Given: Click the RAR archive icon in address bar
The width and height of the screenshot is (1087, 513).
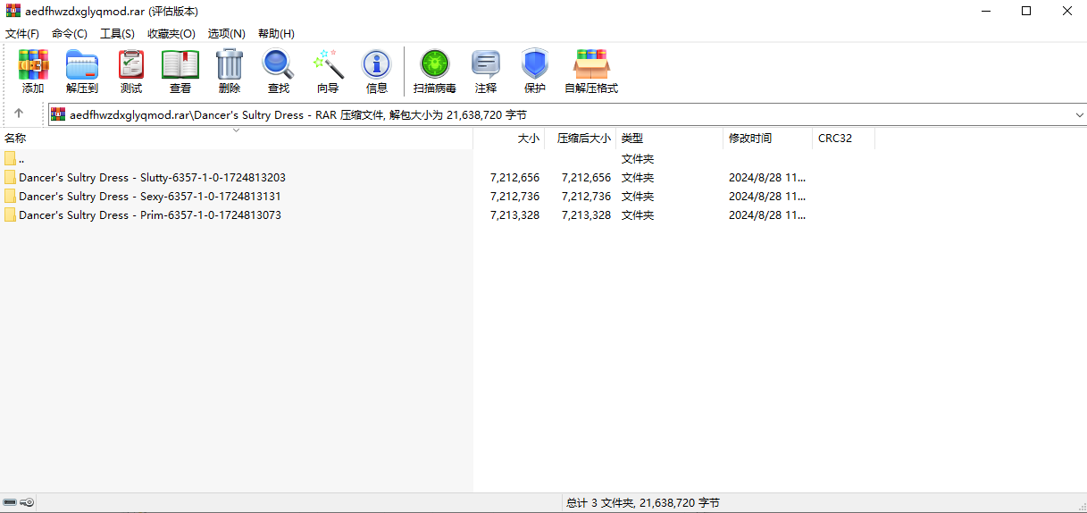Looking at the screenshot, I should tap(58, 114).
